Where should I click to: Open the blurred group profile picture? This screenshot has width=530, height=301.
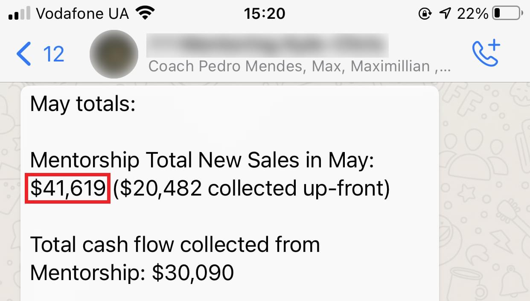coord(114,54)
